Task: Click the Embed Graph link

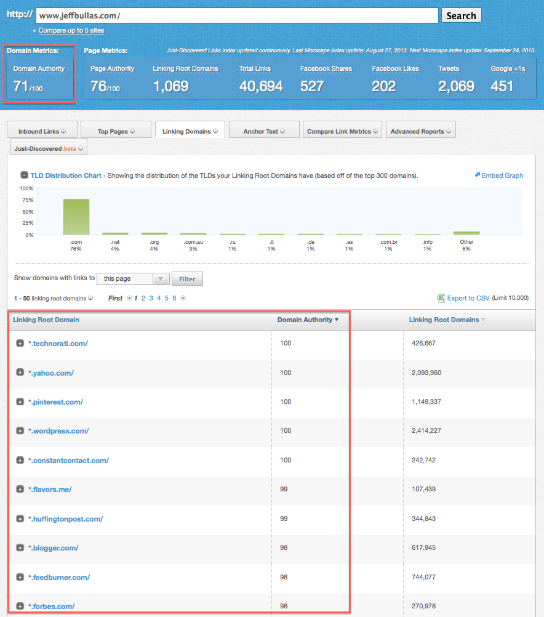Action: point(502,175)
